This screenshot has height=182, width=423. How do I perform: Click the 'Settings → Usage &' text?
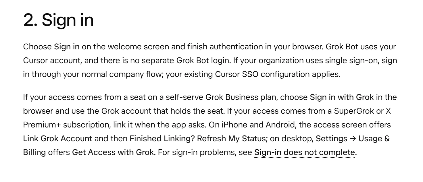pos(353,139)
